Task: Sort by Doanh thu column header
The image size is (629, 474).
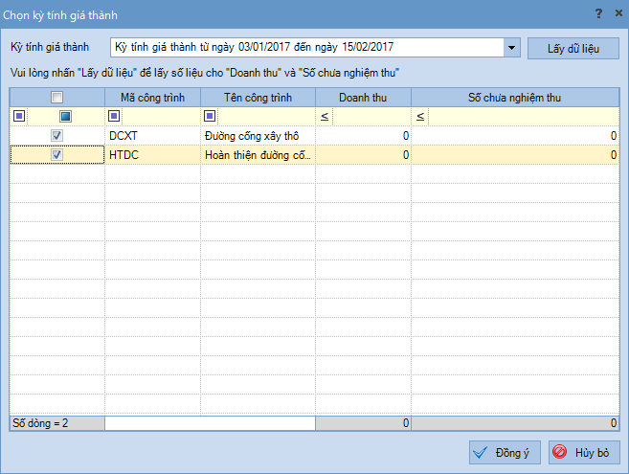Action: [x=363, y=97]
